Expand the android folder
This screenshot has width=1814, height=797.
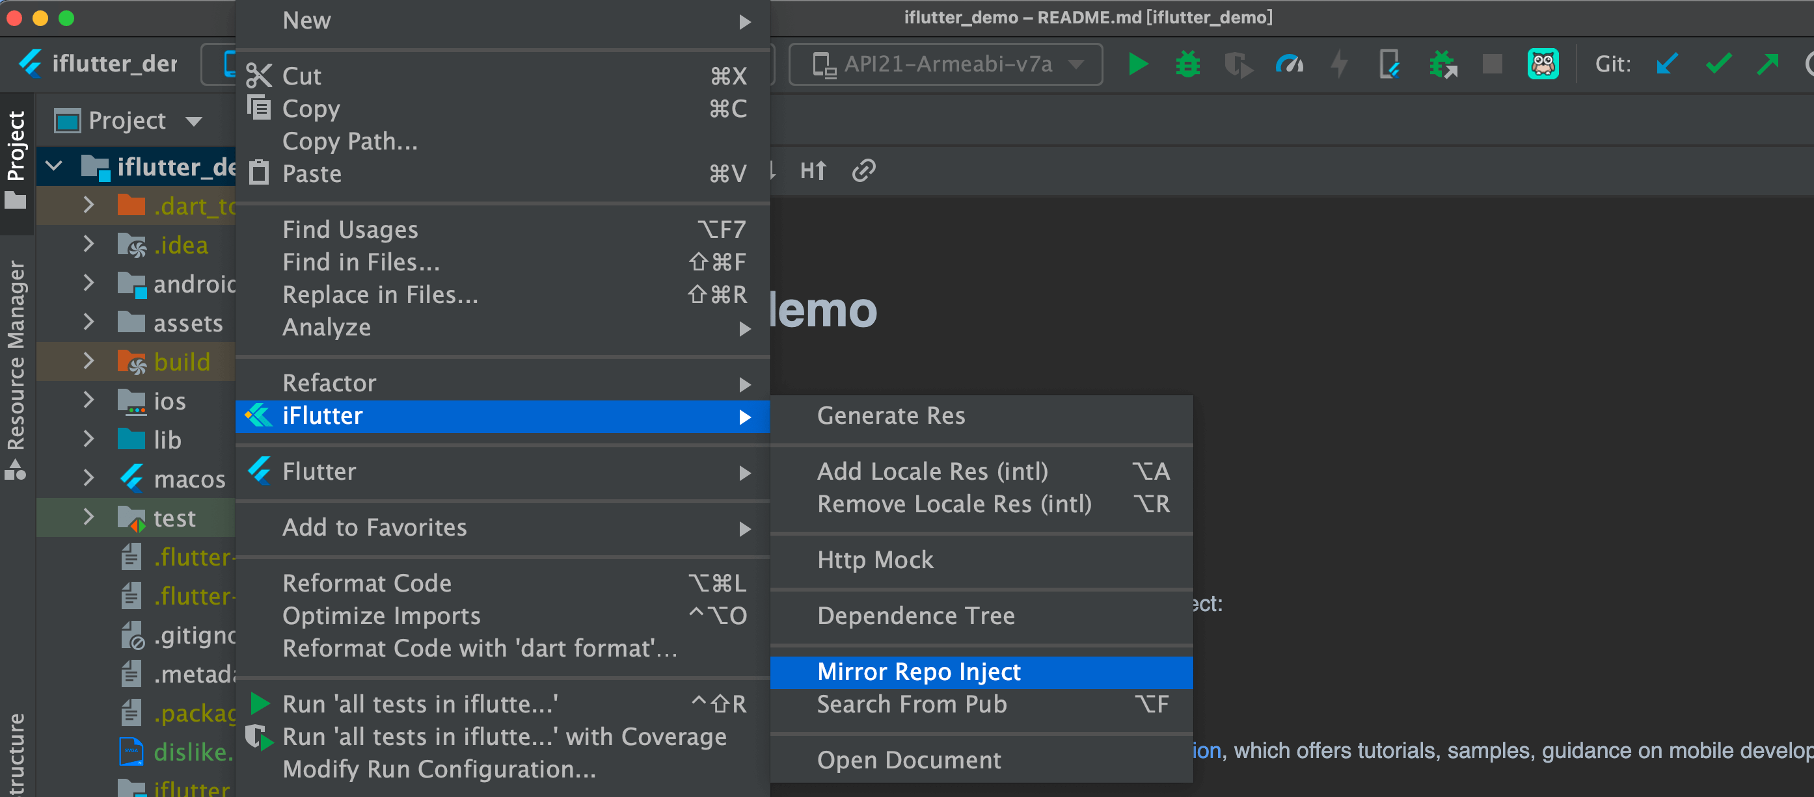(88, 283)
